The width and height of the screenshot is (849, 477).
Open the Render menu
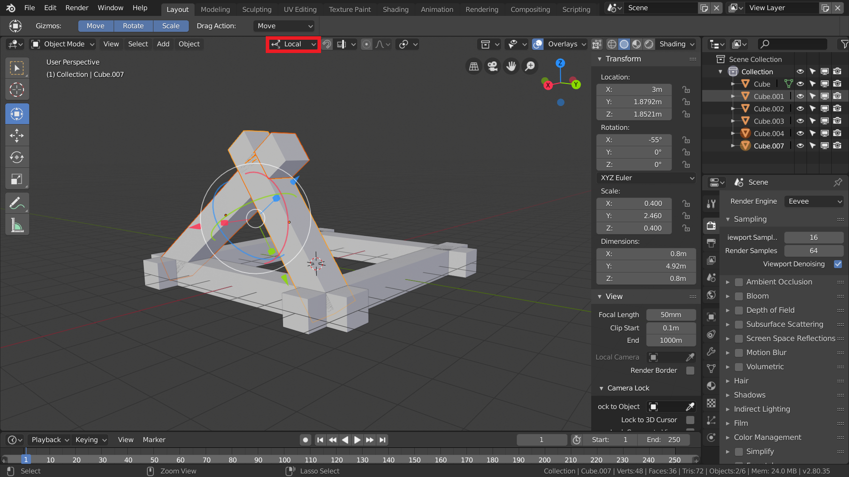(77, 8)
